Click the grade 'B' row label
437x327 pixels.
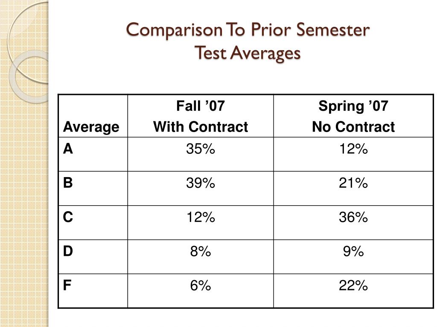[93, 188]
